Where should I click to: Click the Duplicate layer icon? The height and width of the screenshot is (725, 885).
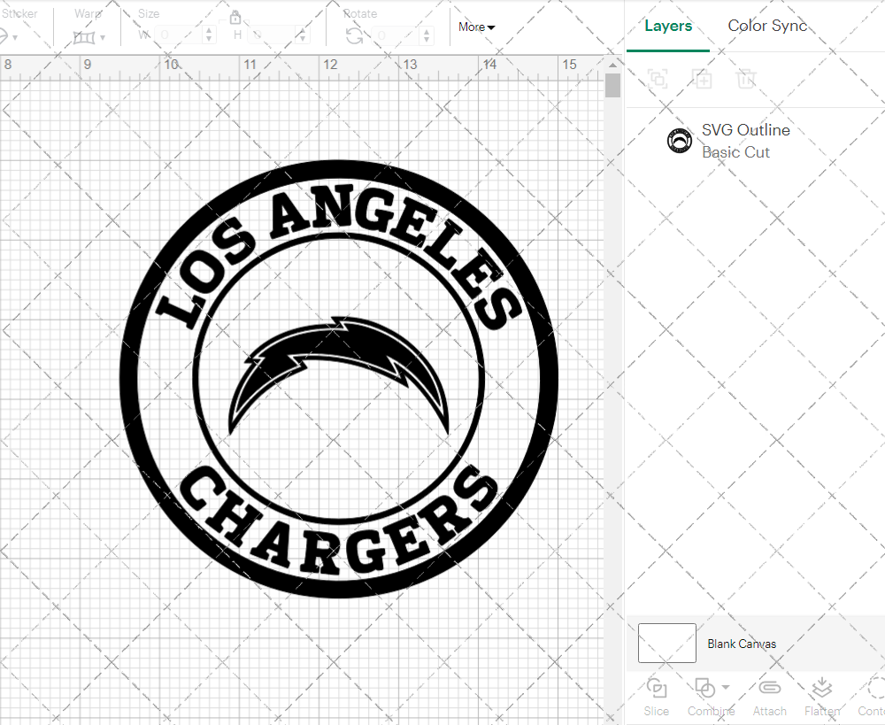click(702, 79)
